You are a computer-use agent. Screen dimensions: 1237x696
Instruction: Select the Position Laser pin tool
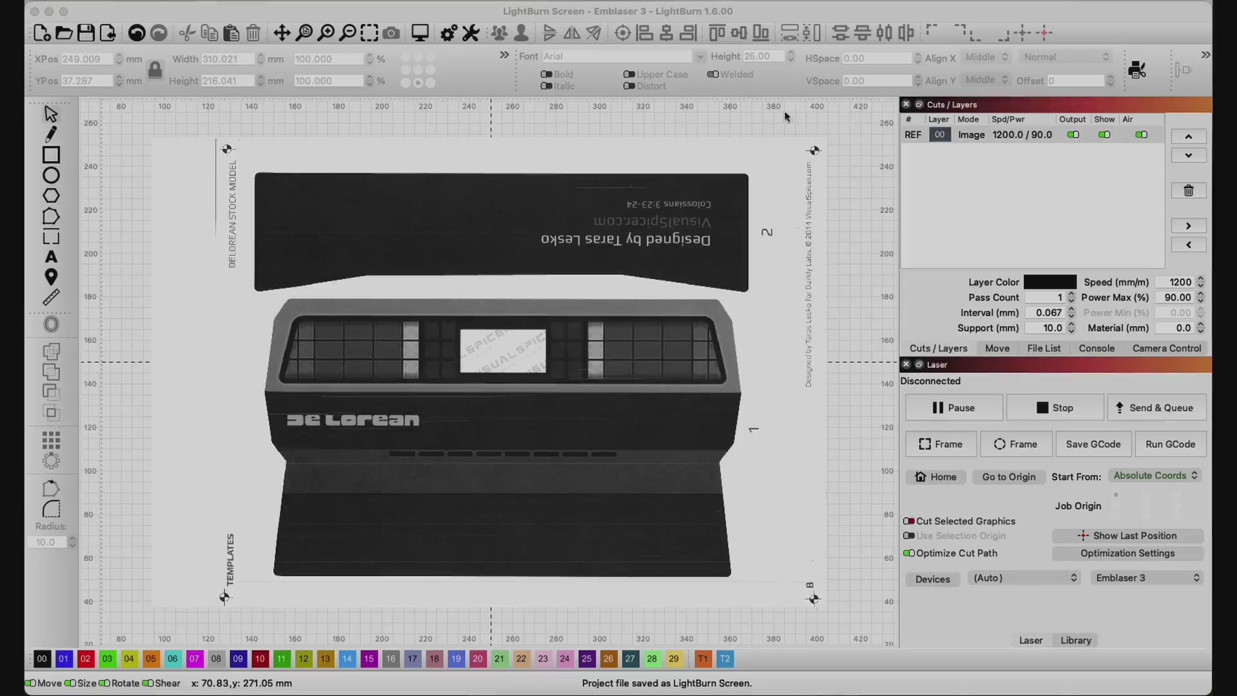point(51,277)
